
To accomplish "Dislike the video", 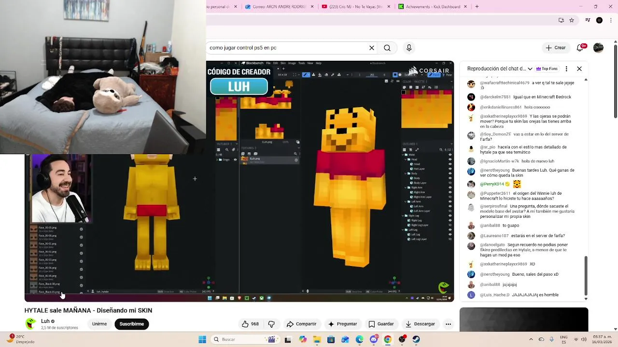I will coord(271,324).
